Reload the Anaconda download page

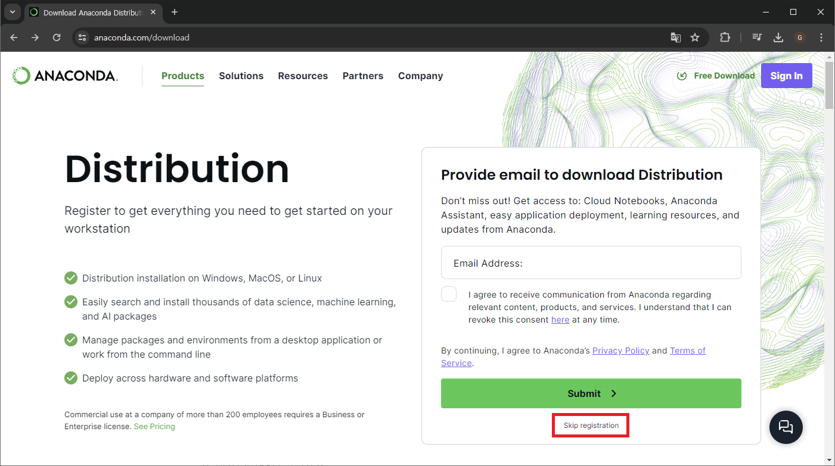click(x=57, y=37)
